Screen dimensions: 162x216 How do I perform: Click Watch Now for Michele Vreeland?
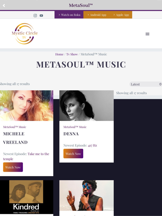coord(13,167)
